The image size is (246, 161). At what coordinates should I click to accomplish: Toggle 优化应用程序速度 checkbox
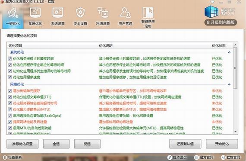click(10, 77)
